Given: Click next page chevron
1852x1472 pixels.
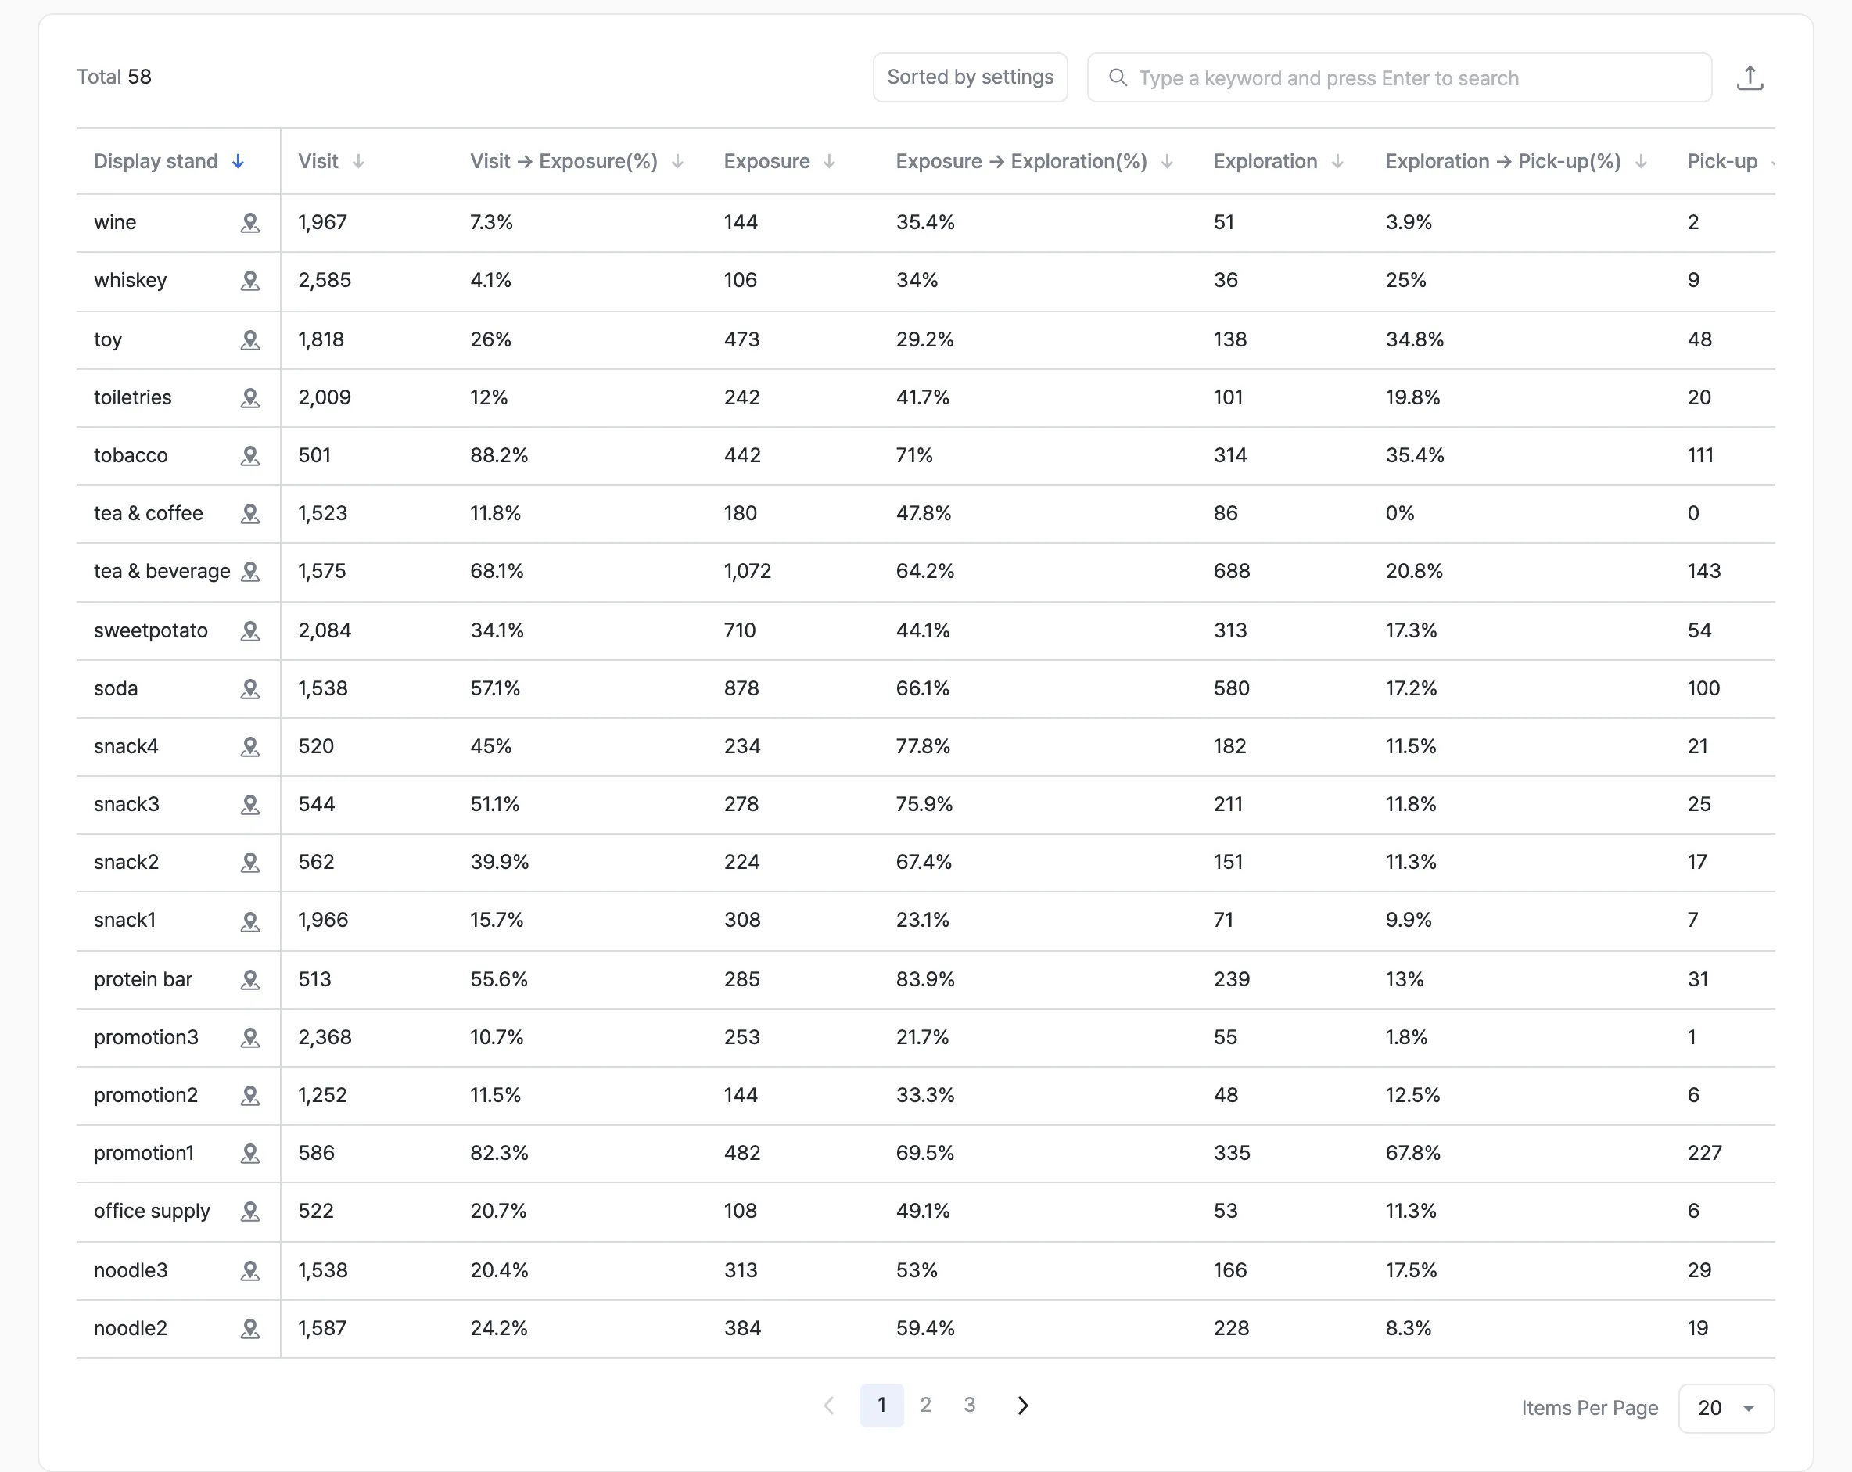Looking at the screenshot, I should click(x=1022, y=1405).
